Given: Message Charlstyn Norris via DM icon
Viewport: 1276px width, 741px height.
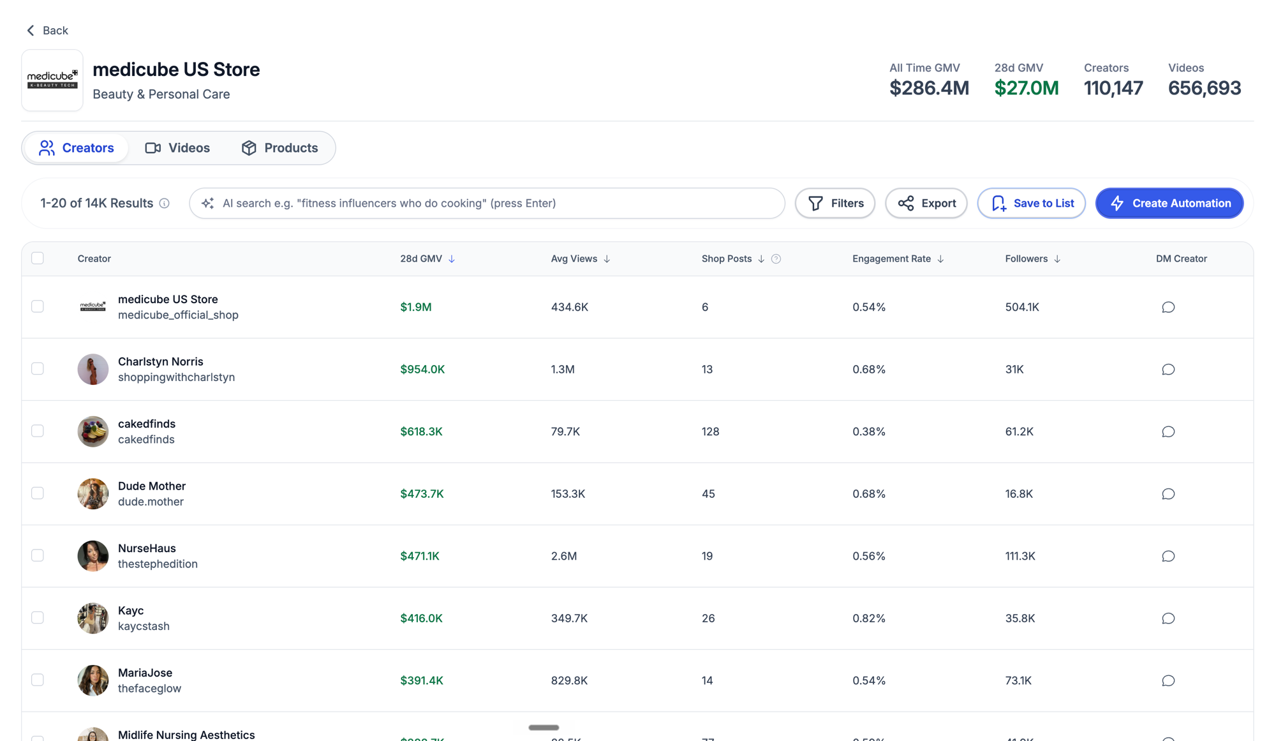Looking at the screenshot, I should pyautogui.click(x=1168, y=370).
